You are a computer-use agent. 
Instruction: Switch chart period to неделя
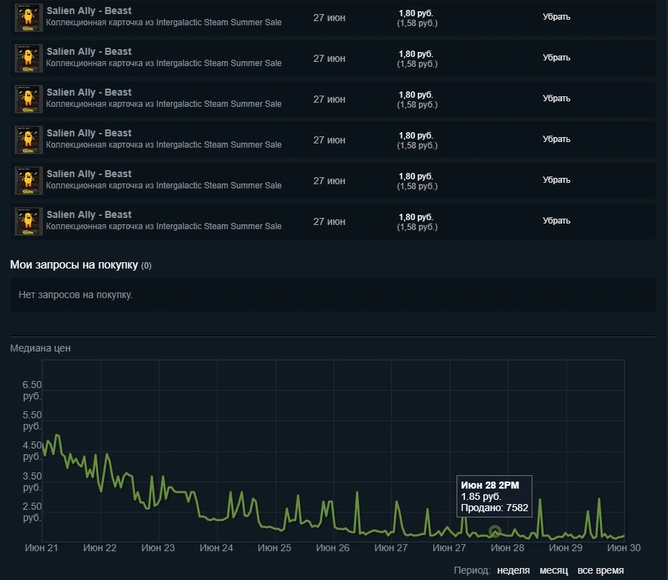(x=513, y=570)
